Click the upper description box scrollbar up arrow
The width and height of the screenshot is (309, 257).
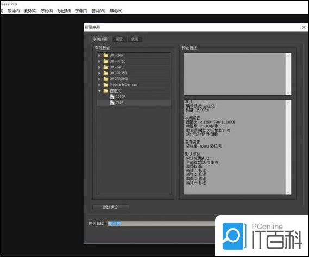(x=288, y=56)
